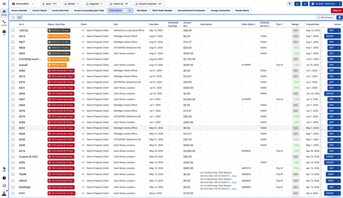Tick the checkbox for invoice 4287

[x=13, y=100]
